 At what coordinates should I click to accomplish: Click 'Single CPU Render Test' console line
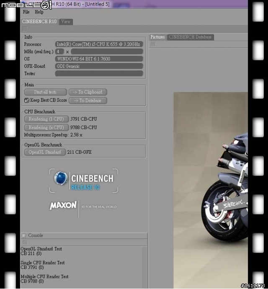click(x=43, y=263)
